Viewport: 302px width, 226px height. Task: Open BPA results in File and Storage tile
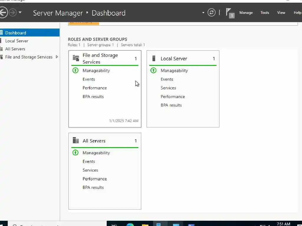tap(93, 97)
